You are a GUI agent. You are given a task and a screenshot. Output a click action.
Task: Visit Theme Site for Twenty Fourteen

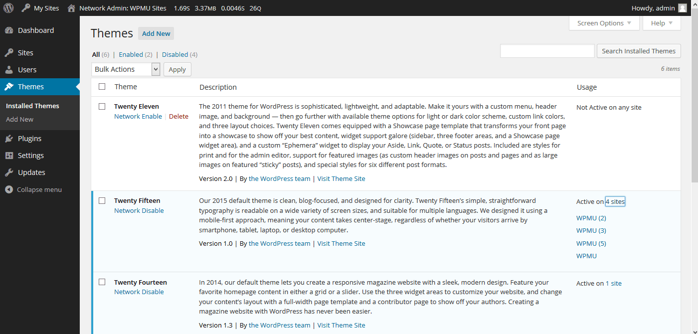click(341, 325)
